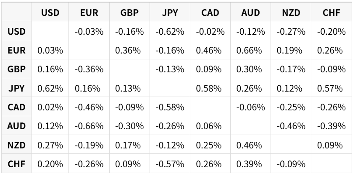Select JPY row USD cell 0.62%
The image size is (355, 176).
pos(50,88)
